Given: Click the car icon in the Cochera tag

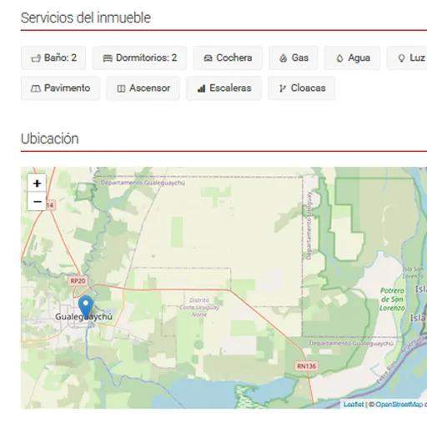Looking at the screenshot, I should coord(208,58).
